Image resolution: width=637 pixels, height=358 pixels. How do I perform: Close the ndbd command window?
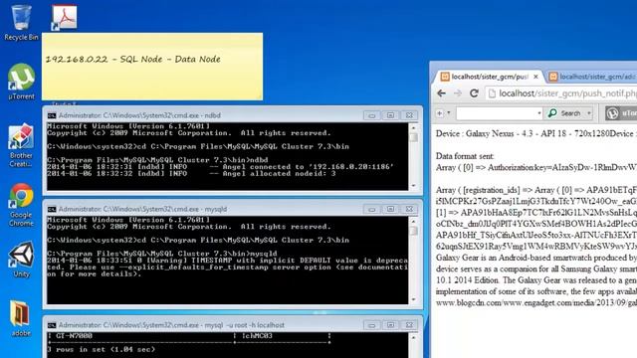coord(409,115)
